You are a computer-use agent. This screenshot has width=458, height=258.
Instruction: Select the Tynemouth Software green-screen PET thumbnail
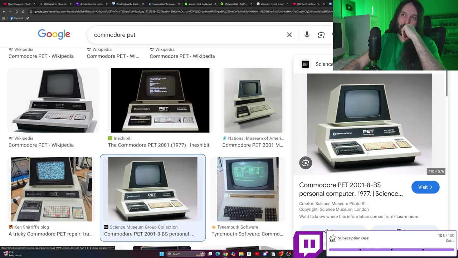coord(248,189)
